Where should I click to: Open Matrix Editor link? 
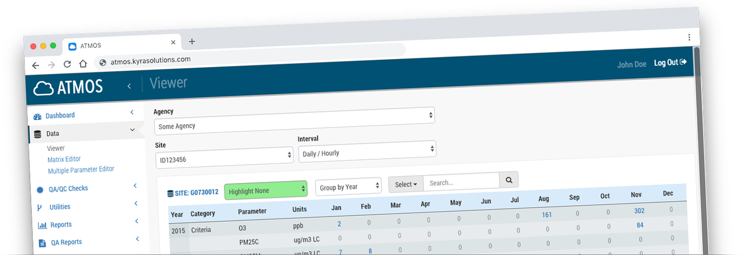click(64, 159)
